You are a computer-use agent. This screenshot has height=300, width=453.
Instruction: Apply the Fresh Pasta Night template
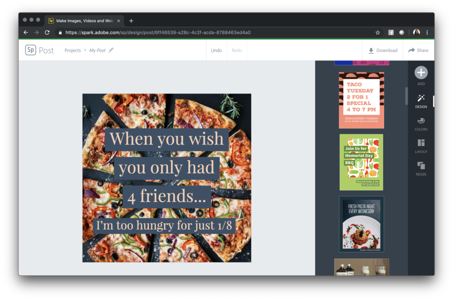pyautogui.click(x=361, y=224)
